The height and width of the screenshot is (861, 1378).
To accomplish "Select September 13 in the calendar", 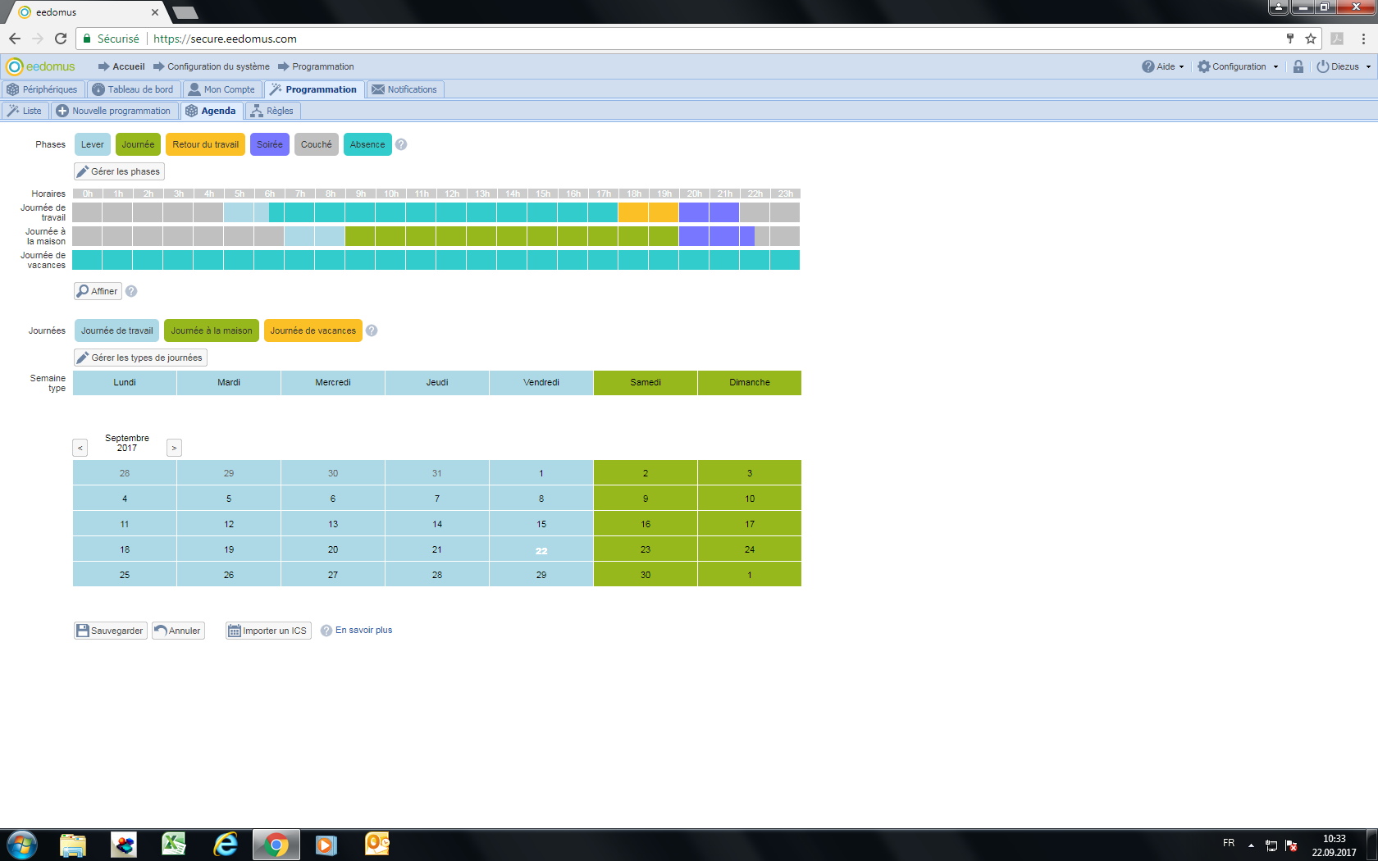I will (x=333, y=524).
